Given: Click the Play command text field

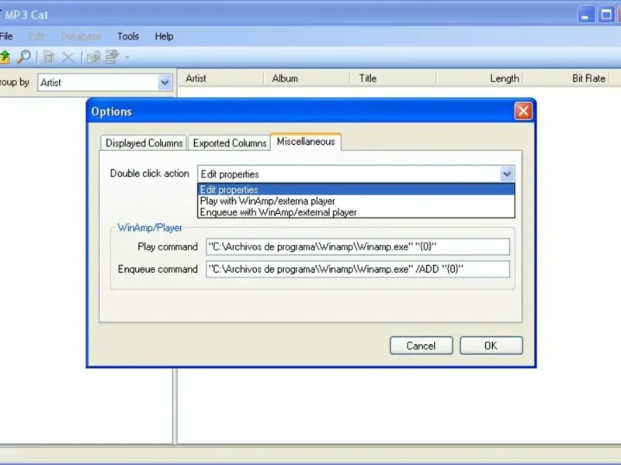Looking at the screenshot, I should click(x=358, y=246).
